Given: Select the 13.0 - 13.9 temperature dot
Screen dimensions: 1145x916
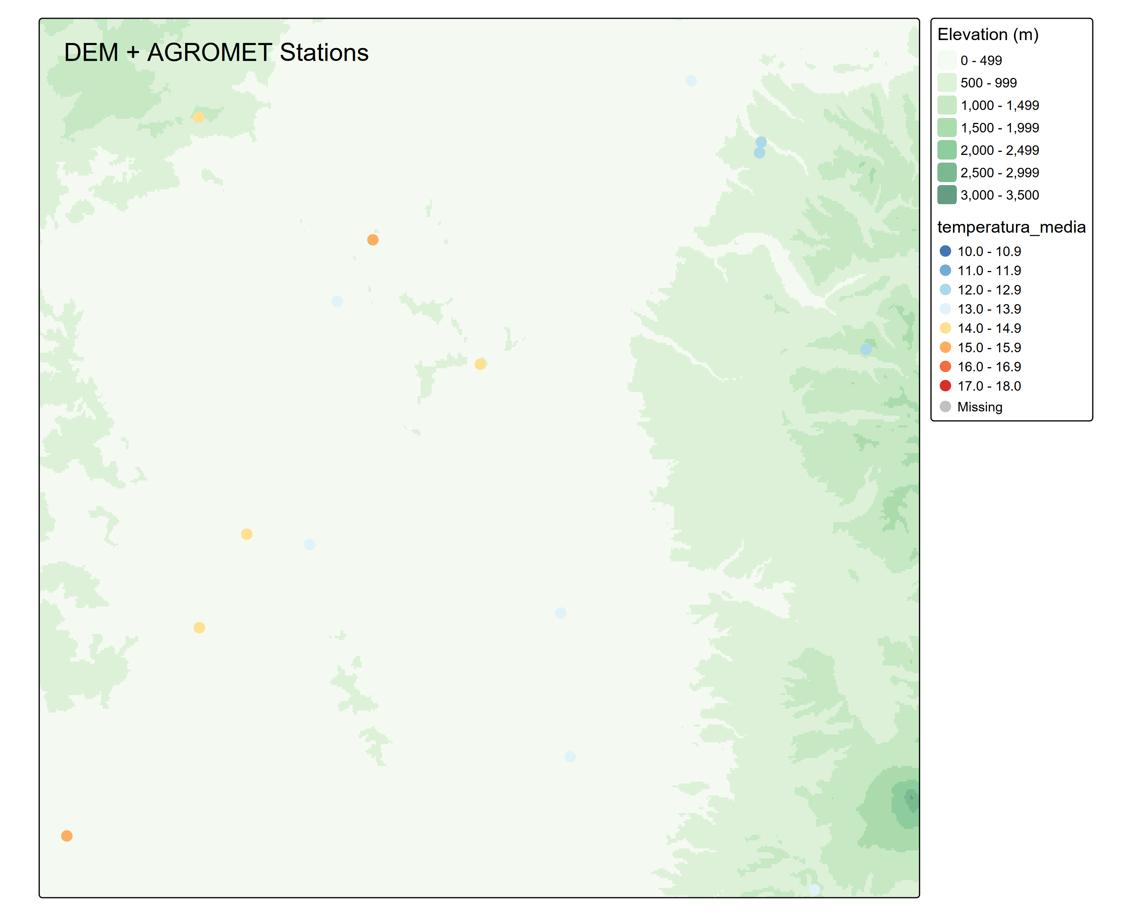Looking at the screenshot, I should [x=945, y=309].
